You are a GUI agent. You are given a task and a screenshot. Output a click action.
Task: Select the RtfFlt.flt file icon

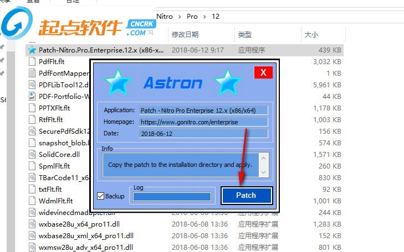click(x=32, y=119)
